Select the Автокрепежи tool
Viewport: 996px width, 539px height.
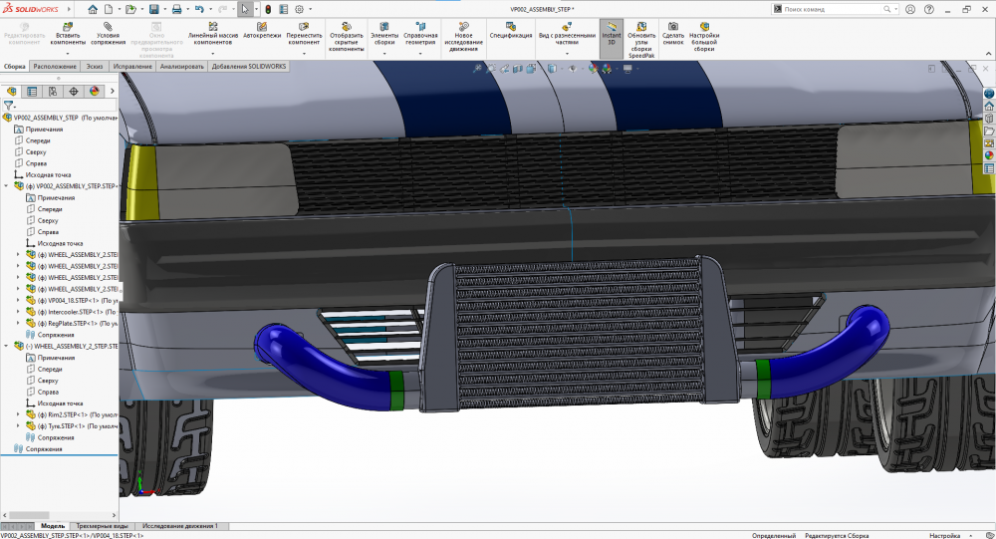pyautogui.click(x=261, y=27)
